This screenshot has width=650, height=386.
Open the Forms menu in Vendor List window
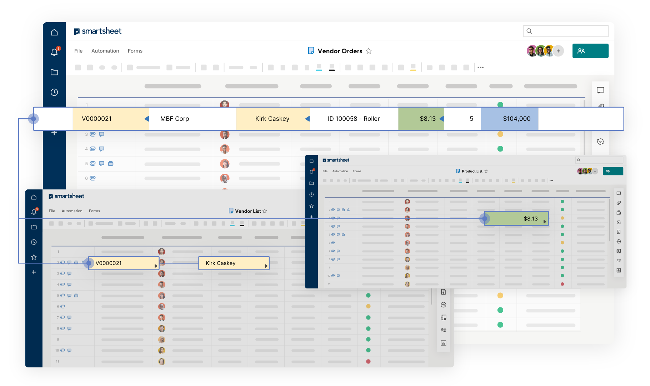pyautogui.click(x=94, y=211)
